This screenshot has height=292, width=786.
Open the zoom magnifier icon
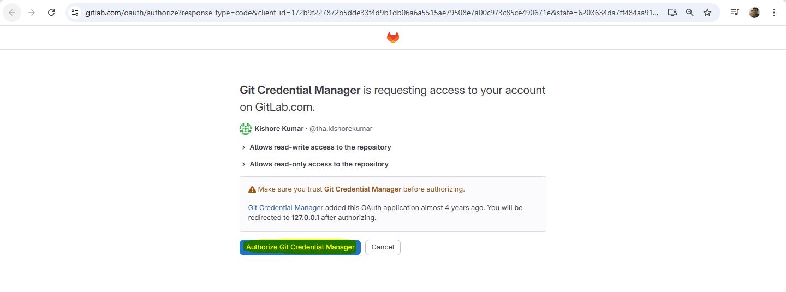[x=690, y=13]
